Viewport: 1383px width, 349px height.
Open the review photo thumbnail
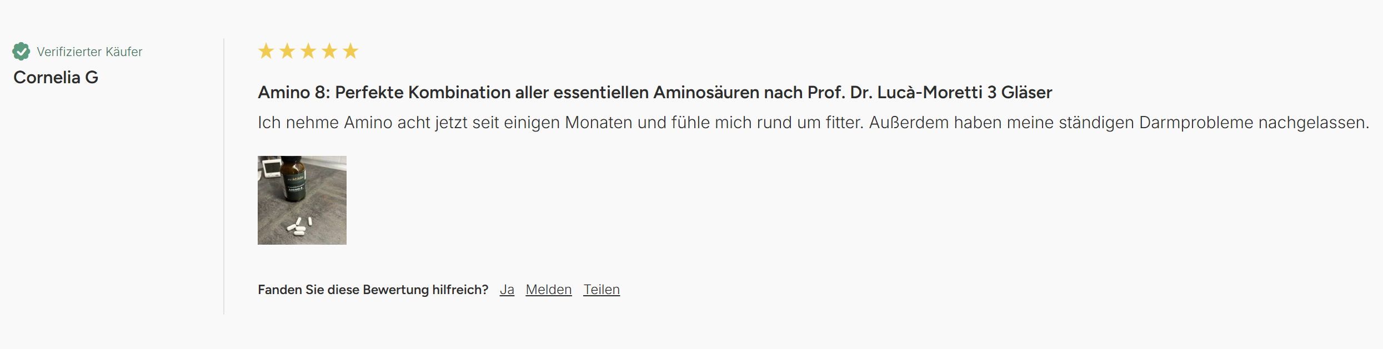tap(302, 200)
